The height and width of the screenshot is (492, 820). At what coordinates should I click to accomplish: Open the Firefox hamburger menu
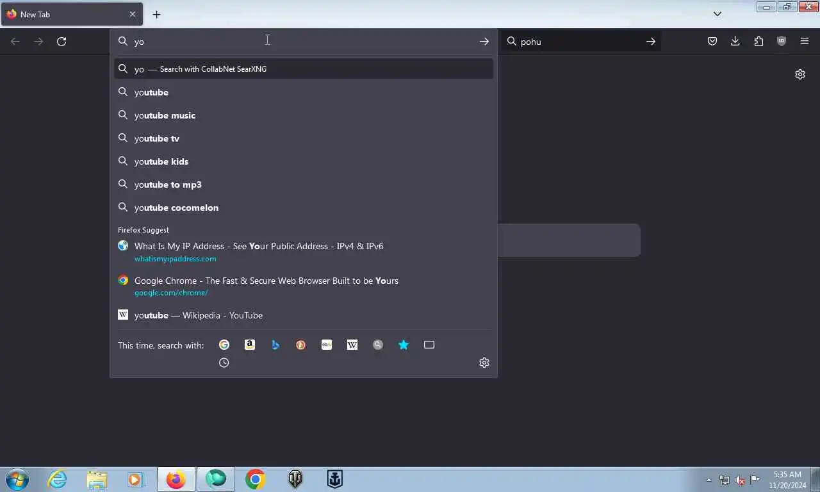point(805,42)
